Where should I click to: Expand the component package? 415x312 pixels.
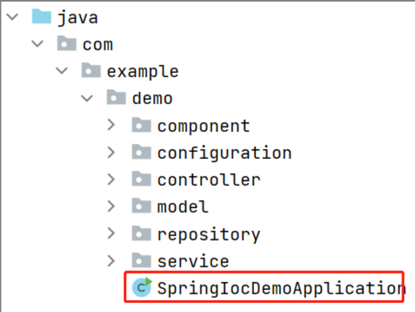pos(111,125)
